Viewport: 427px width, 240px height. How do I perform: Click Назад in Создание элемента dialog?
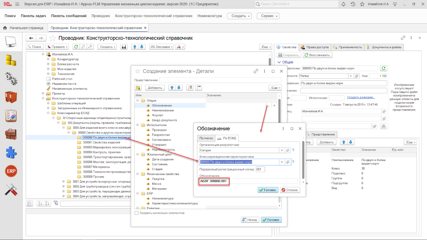pos(250,220)
